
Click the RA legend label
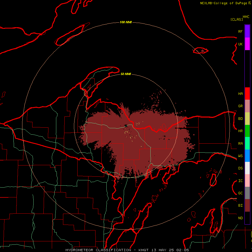[x=241, y=143]
